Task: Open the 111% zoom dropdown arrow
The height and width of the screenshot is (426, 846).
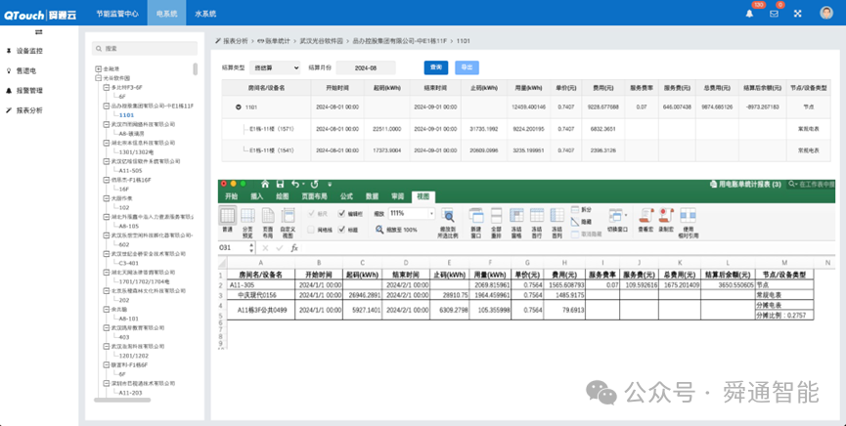Action: coord(431,214)
